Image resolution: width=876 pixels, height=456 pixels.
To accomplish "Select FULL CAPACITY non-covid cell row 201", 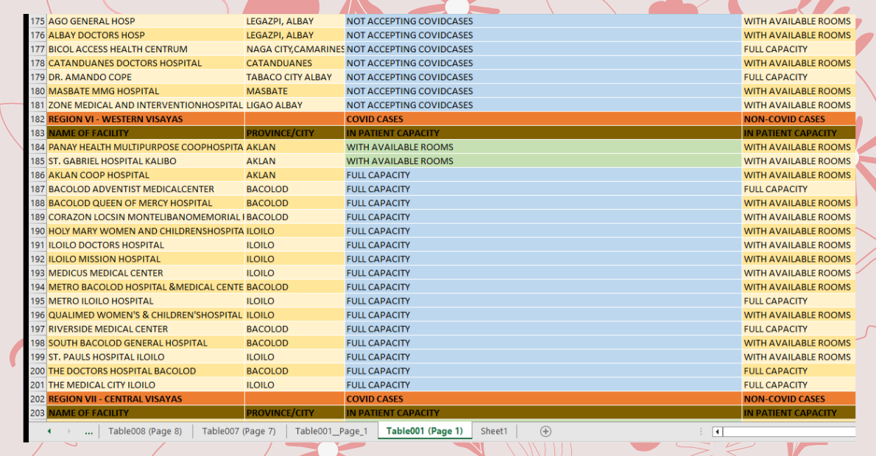I will [x=799, y=385].
